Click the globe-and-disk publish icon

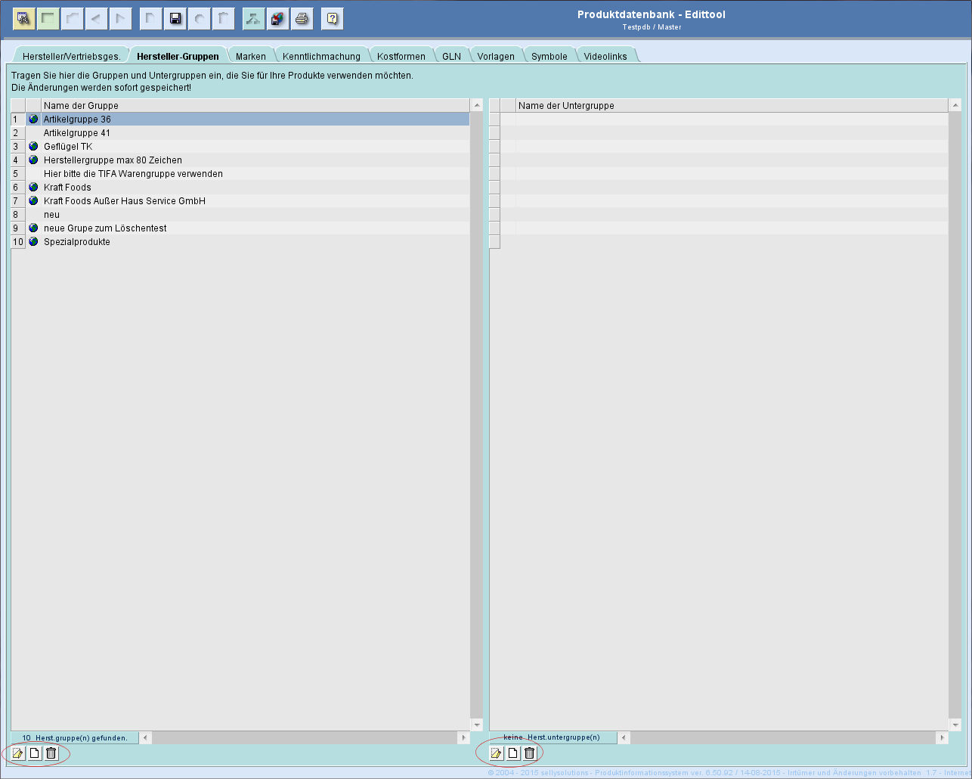[x=278, y=19]
